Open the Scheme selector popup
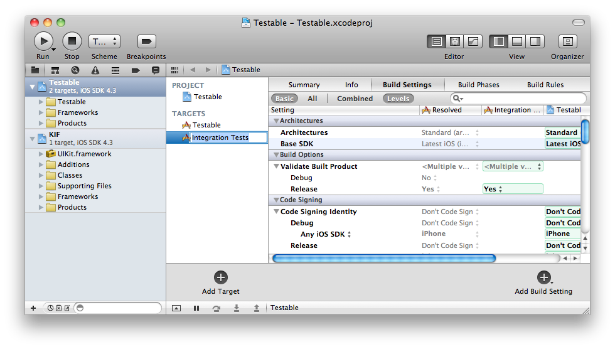The height and width of the screenshot is (349, 615). pos(104,41)
